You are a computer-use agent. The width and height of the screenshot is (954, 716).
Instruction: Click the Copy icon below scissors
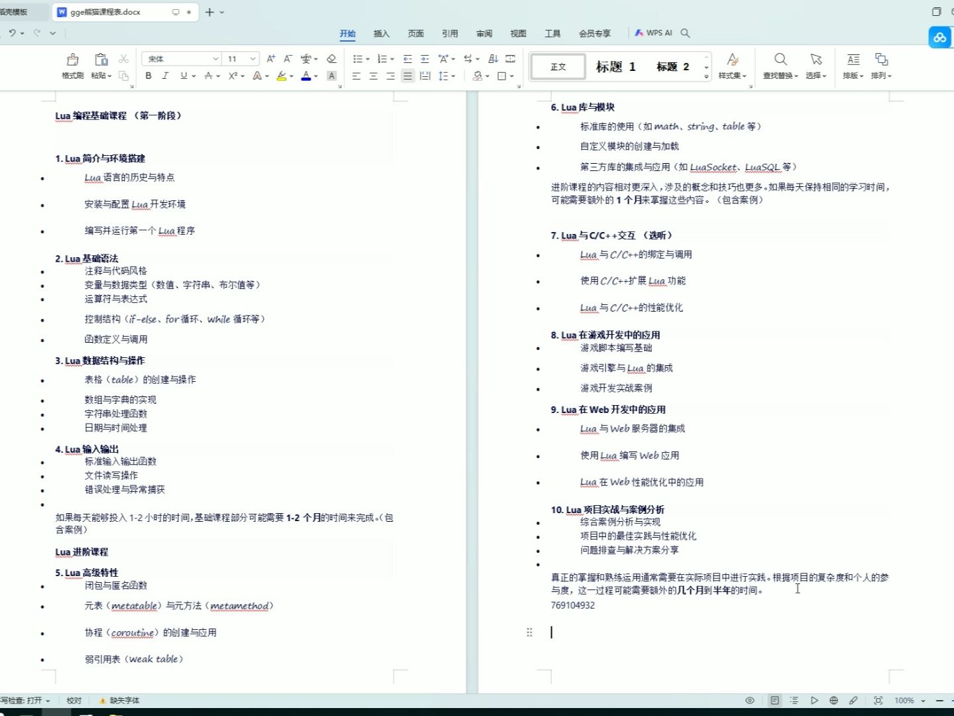pyautogui.click(x=123, y=76)
